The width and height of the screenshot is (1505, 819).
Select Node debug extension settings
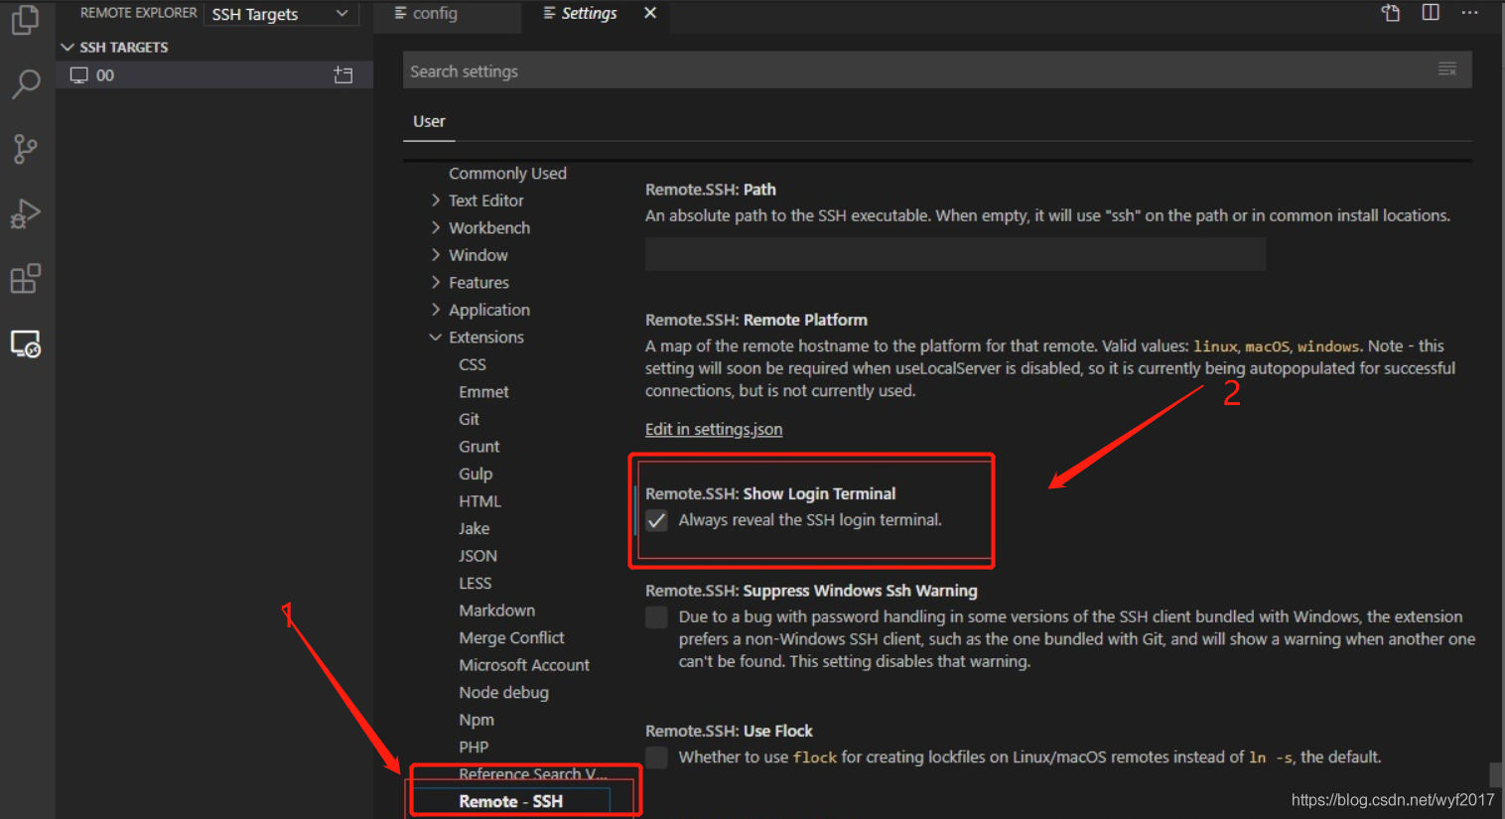[503, 692]
